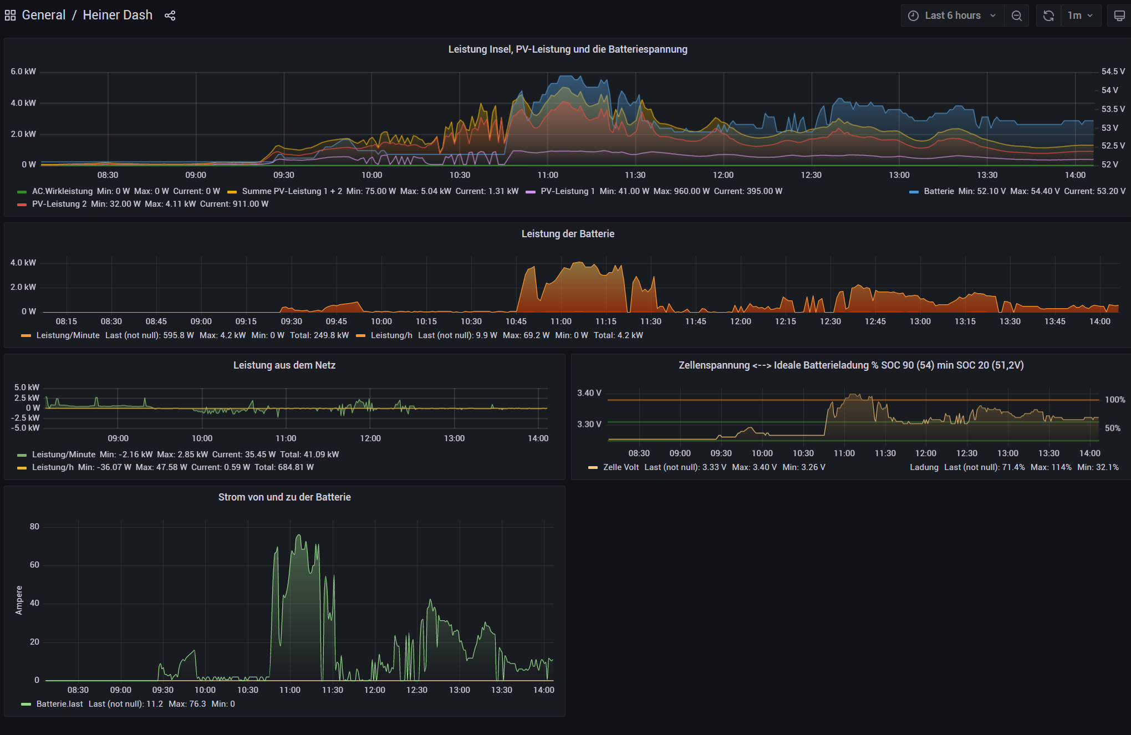Viewport: 1131px width, 735px height.
Task: Open the Last 6 hours time picker
Action: point(952,16)
